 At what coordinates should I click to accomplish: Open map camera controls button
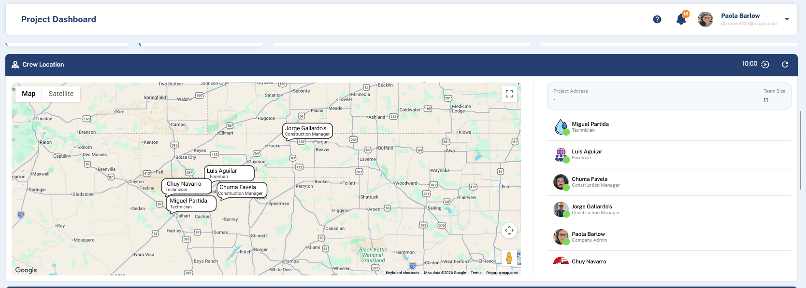pos(509,231)
